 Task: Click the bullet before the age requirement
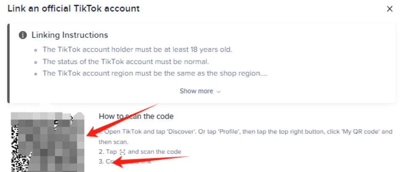36,50
